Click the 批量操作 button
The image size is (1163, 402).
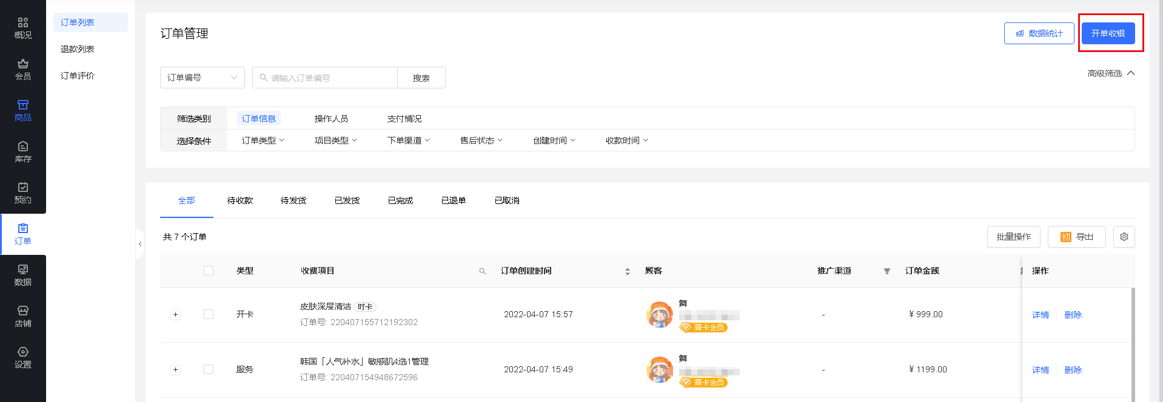coord(1014,237)
